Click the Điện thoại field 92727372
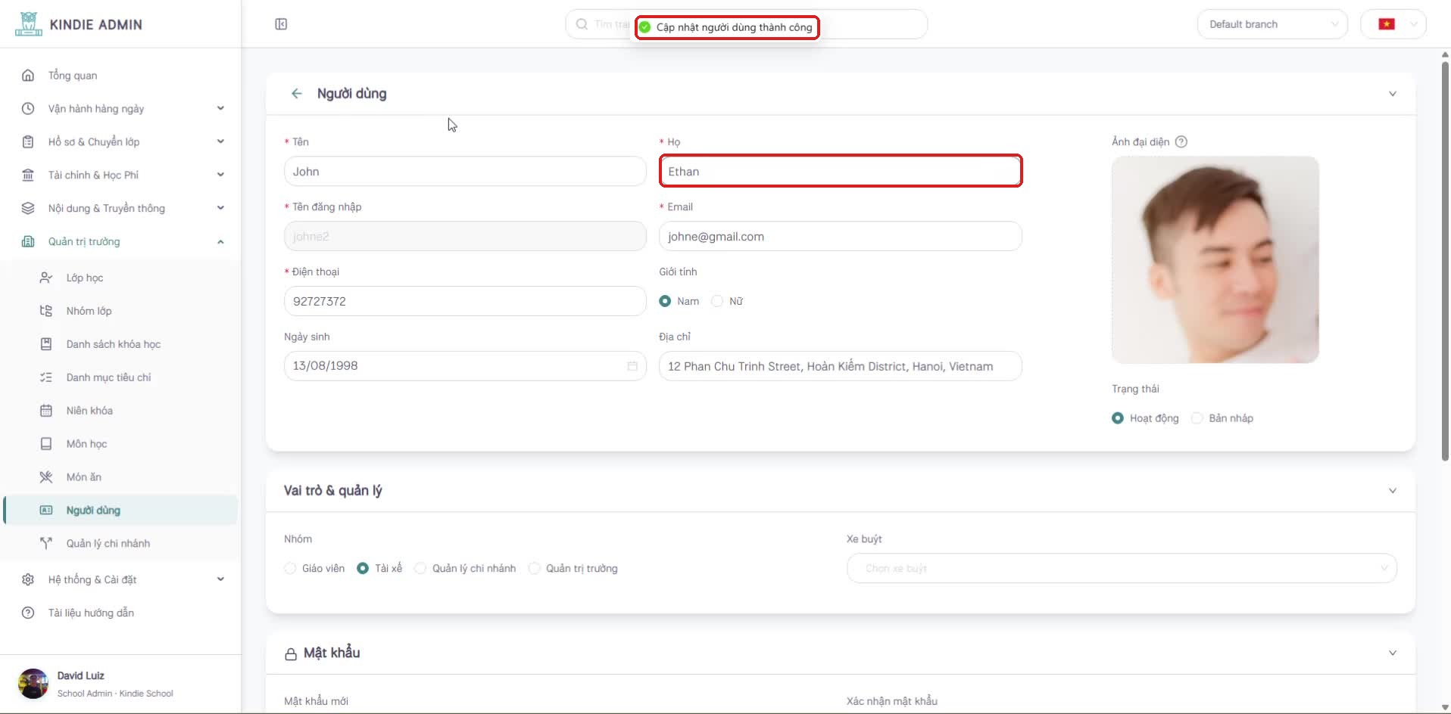The image size is (1451, 714). click(465, 301)
